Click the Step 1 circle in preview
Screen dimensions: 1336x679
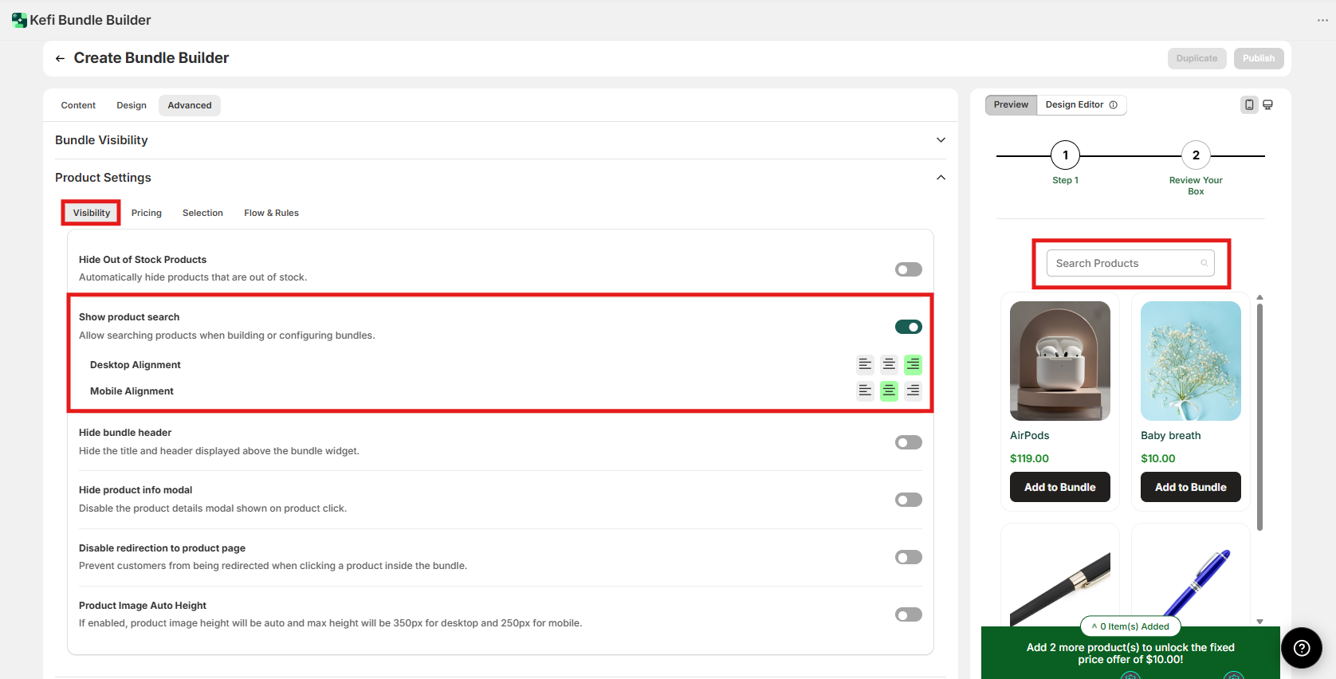[x=1065, y=155]
